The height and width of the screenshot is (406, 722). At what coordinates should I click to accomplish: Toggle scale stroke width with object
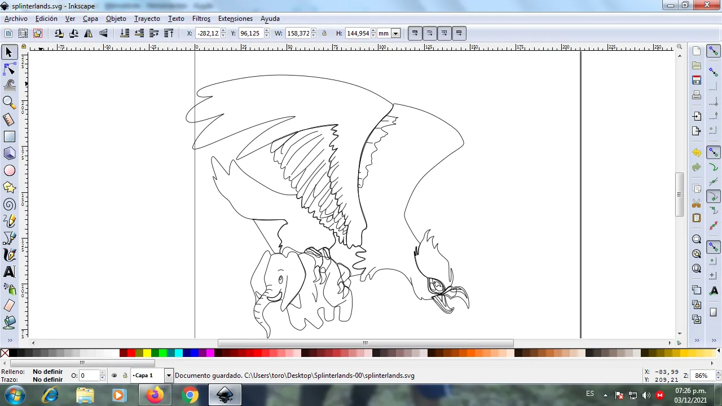pyautogui.click(x=415, y=33)
